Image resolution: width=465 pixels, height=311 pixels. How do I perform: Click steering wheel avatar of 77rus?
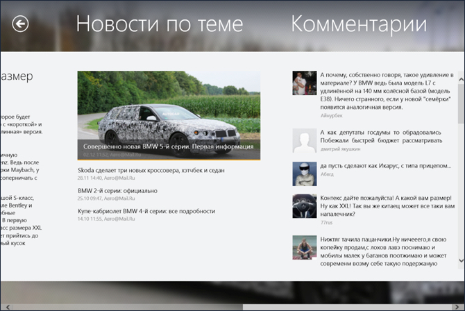(305, 206)
